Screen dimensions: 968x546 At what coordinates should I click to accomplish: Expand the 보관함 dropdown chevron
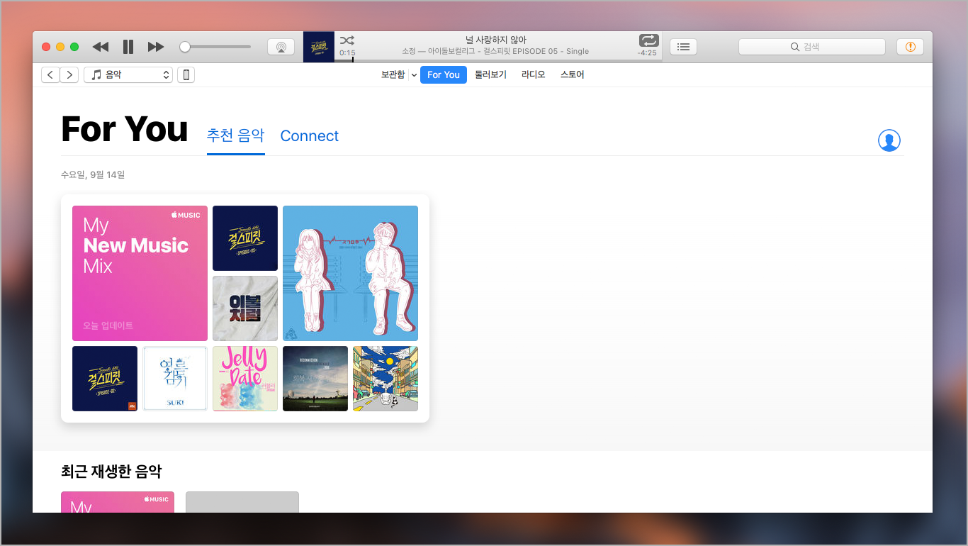pos(414,75)
